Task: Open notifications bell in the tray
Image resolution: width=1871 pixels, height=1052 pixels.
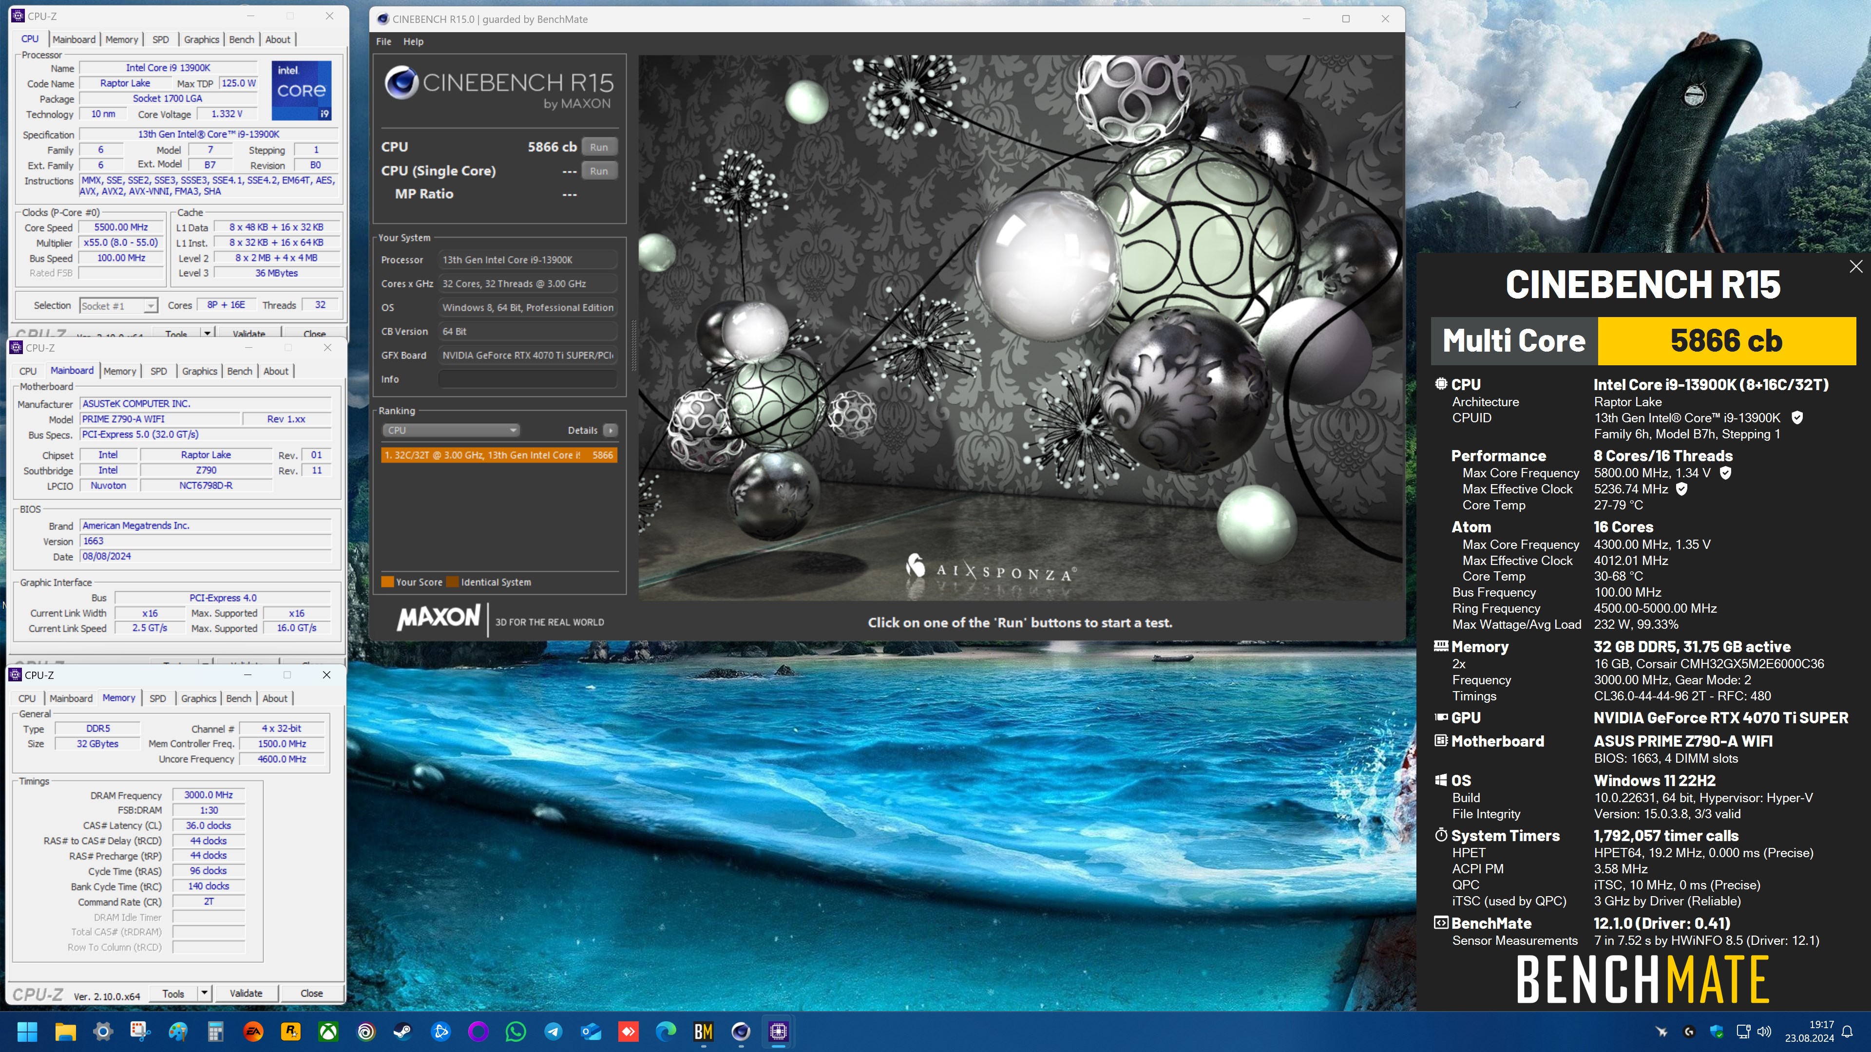Action: click(1848, 1031)
